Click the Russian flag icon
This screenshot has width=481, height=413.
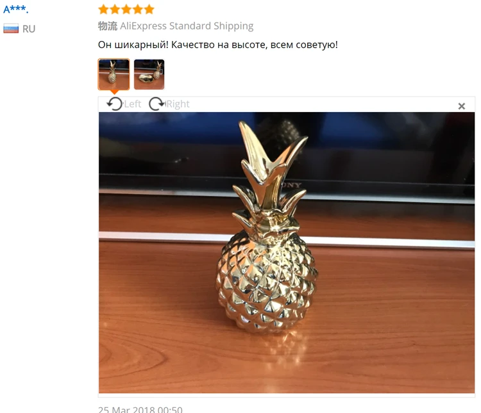pos(11,28)
